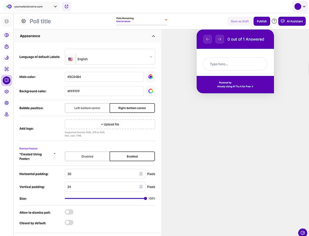The height and width of the screenshot is (236, 309).
Task: Collapse the Appearance section chevron
Action: pyautogui.click(x=153, y=36)
